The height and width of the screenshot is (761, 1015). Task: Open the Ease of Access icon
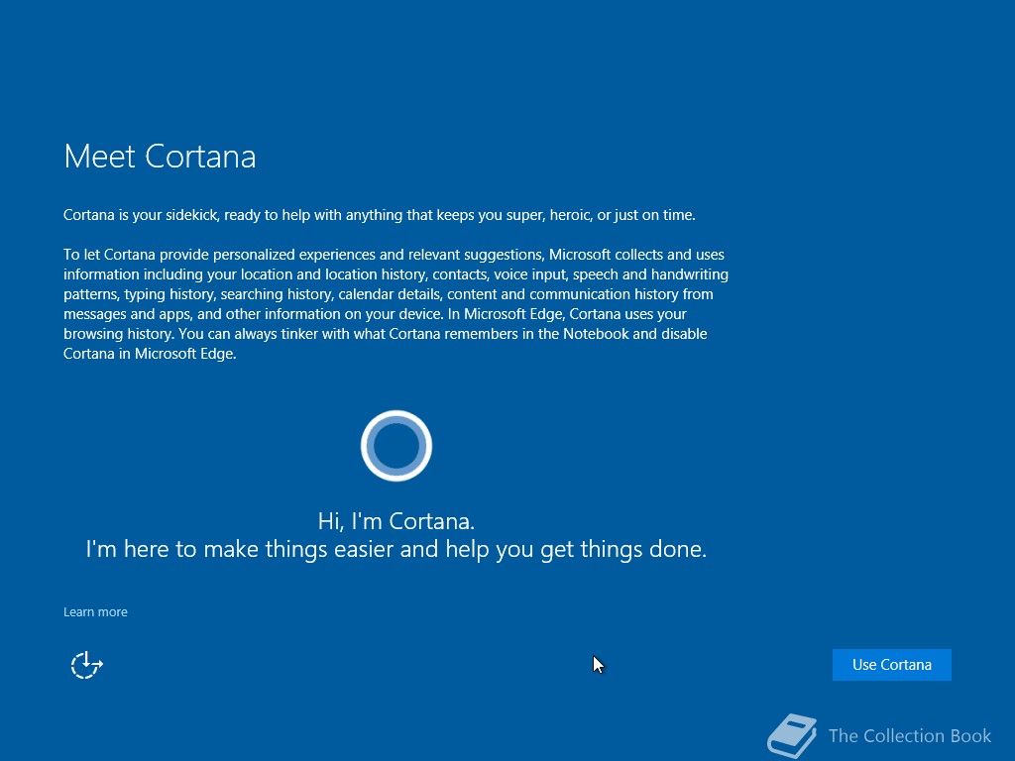coord(87,665)
